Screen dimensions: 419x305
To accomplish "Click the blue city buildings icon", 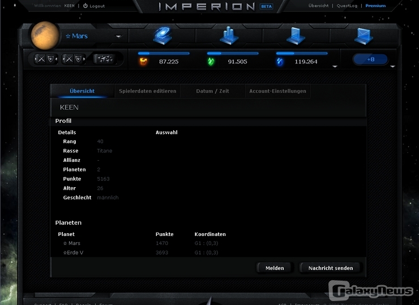I will (x=229, y=36).
